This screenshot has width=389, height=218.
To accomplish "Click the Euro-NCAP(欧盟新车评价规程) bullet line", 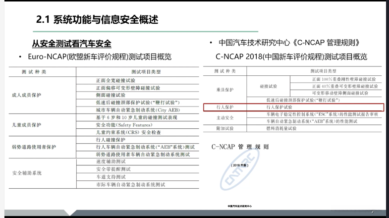I will point(100,57).
